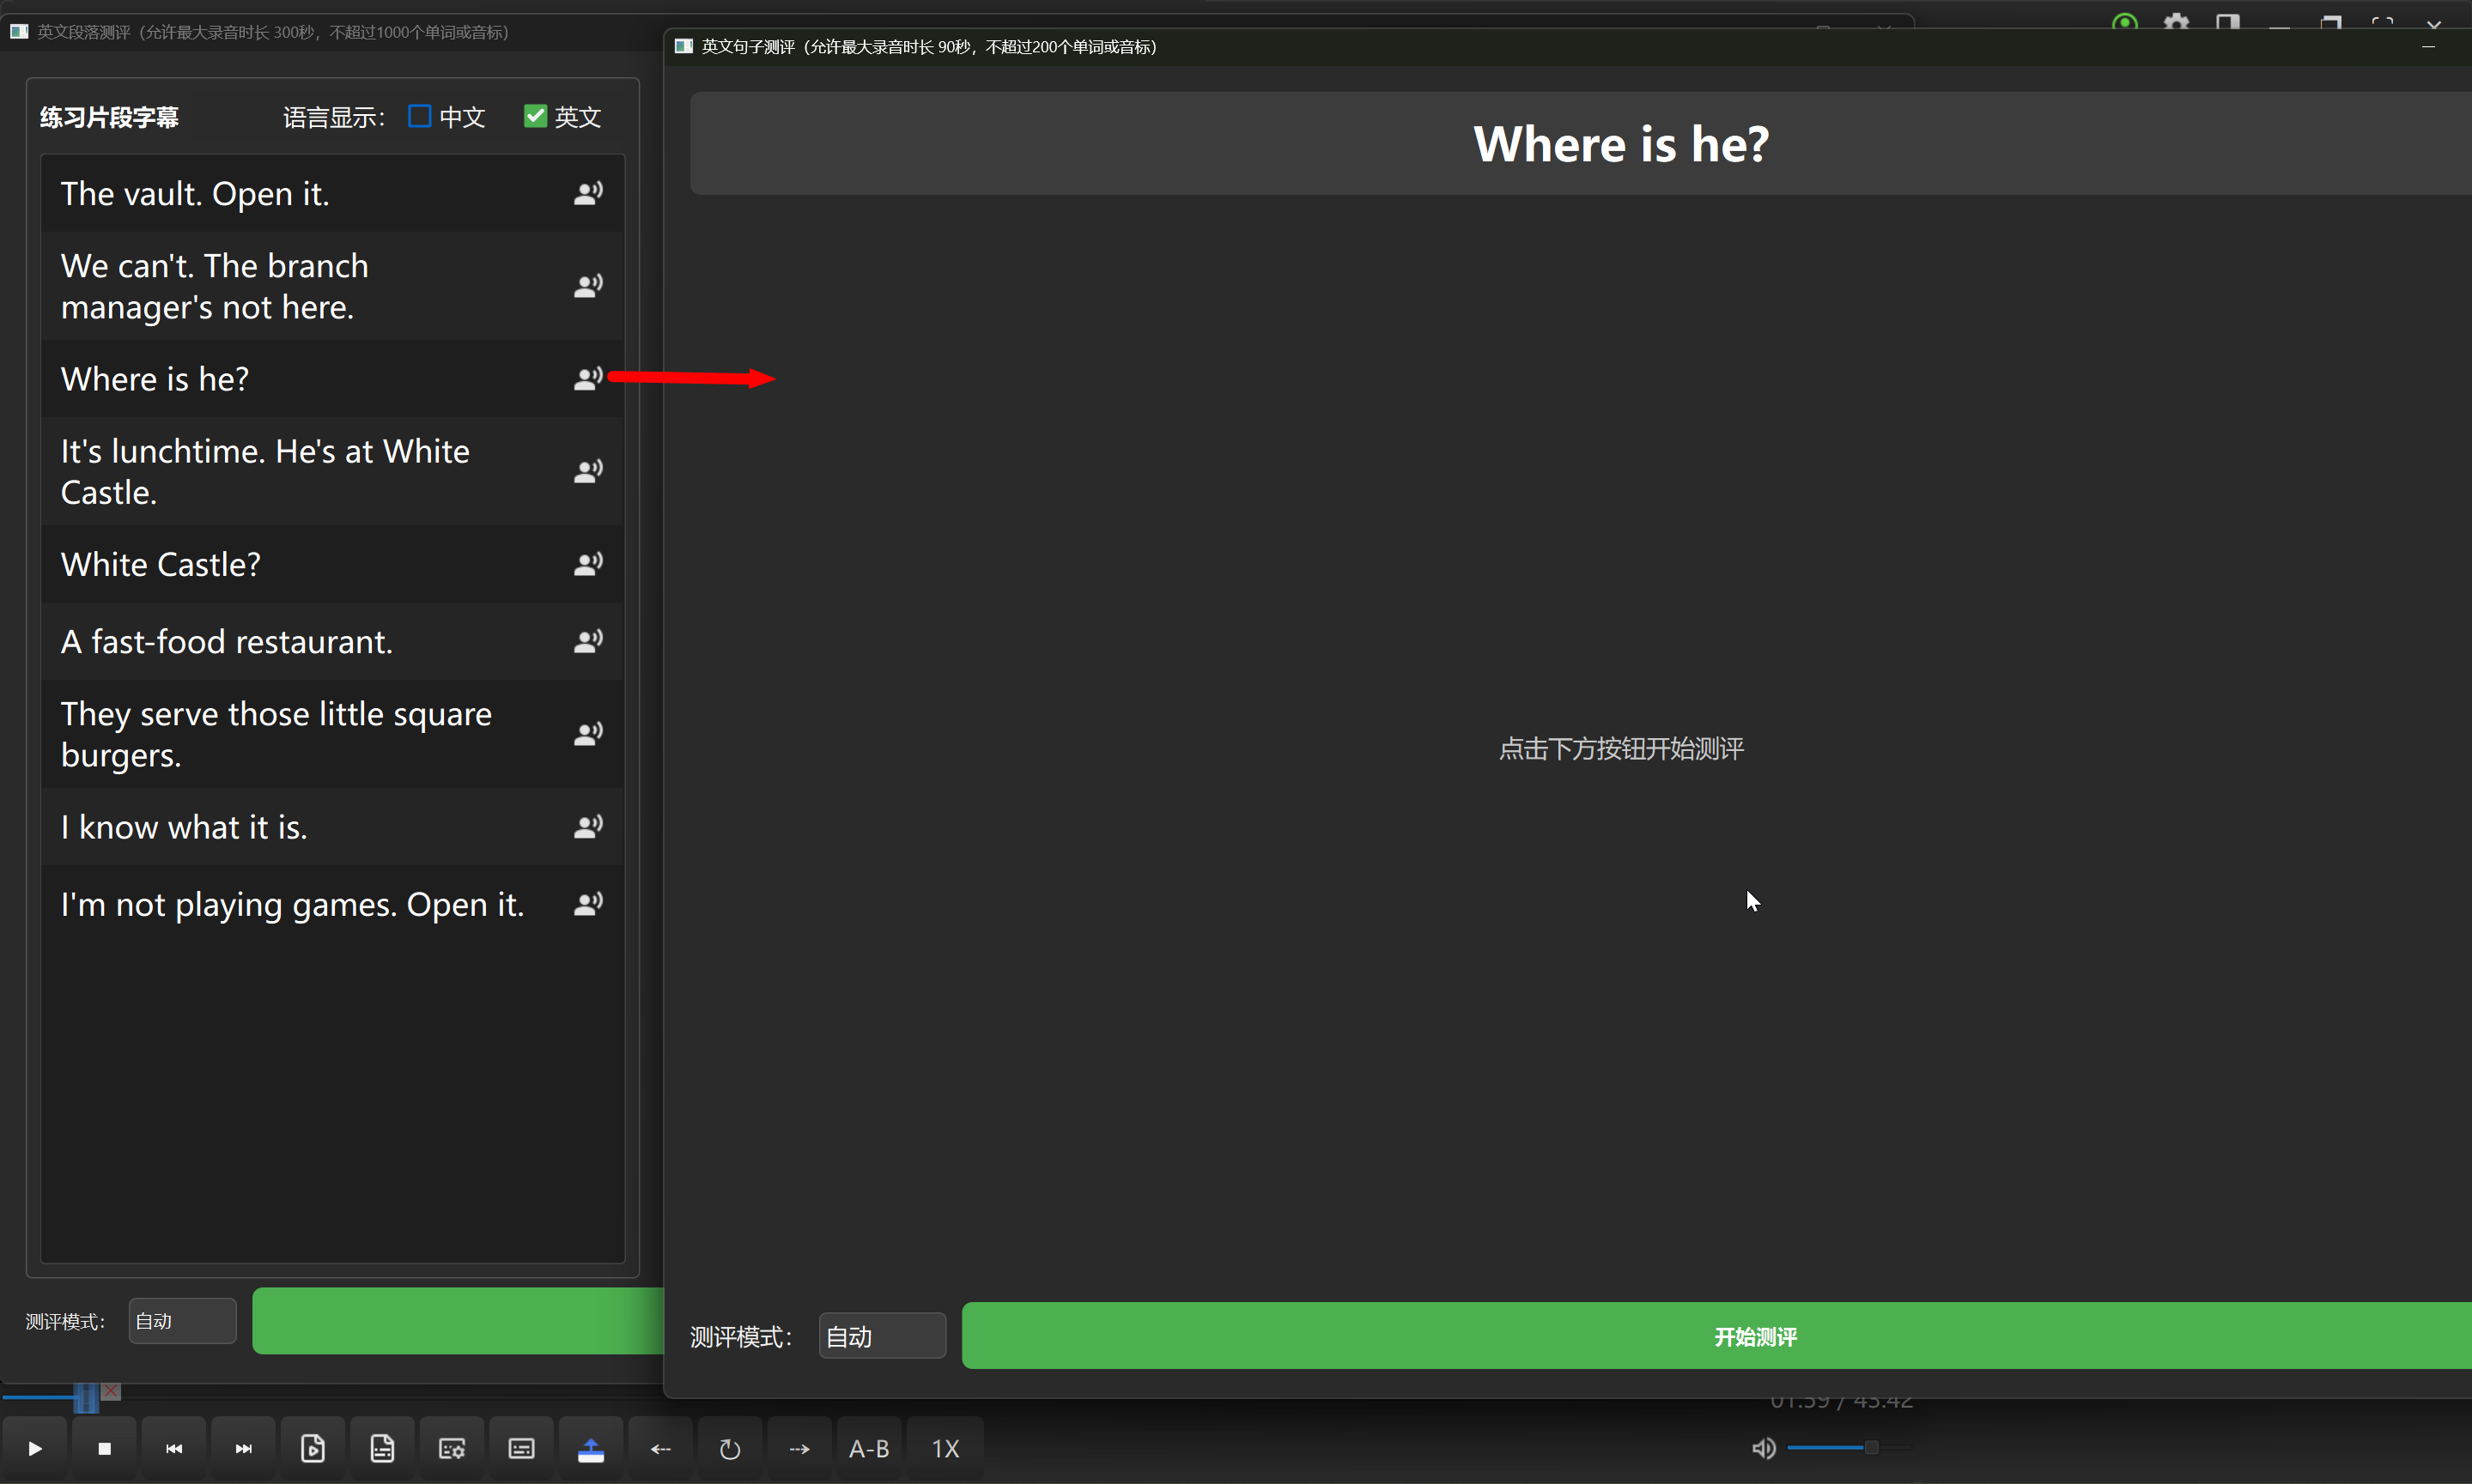Open the 1X playback speed selector

[945, 1448]
